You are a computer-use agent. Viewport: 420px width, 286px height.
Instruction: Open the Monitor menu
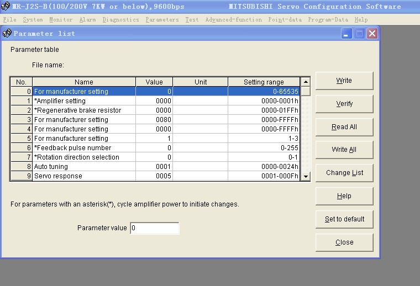60,19
